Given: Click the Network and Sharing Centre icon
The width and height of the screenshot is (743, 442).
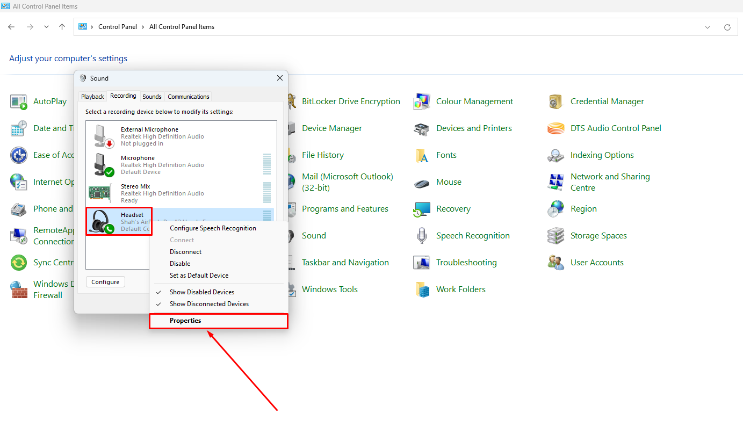Looking at the screenshot, I should tap(556, 182).
